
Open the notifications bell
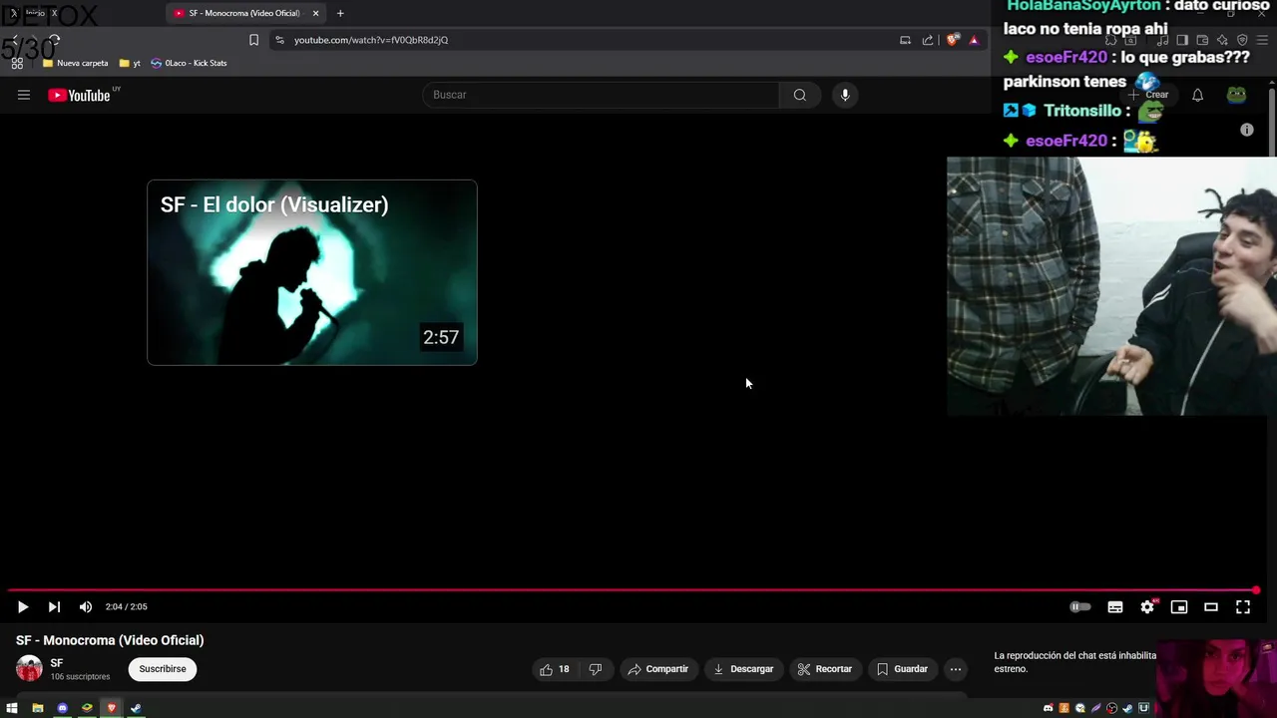pos(1197,95)
